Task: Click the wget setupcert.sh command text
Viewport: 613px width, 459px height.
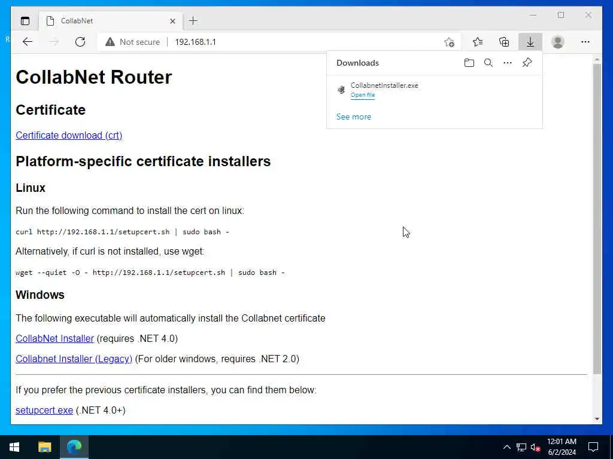Action: point(150,273)
